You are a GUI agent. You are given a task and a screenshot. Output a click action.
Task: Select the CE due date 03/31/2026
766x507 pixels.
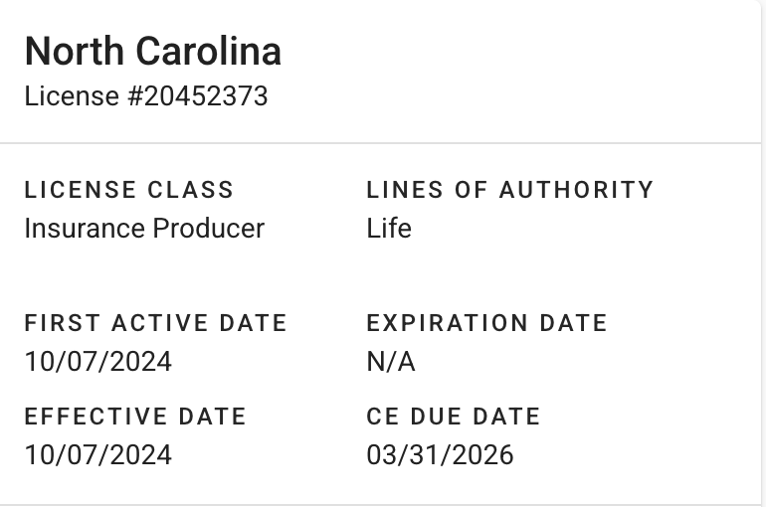pyautogui.click(x=440, y=455)
